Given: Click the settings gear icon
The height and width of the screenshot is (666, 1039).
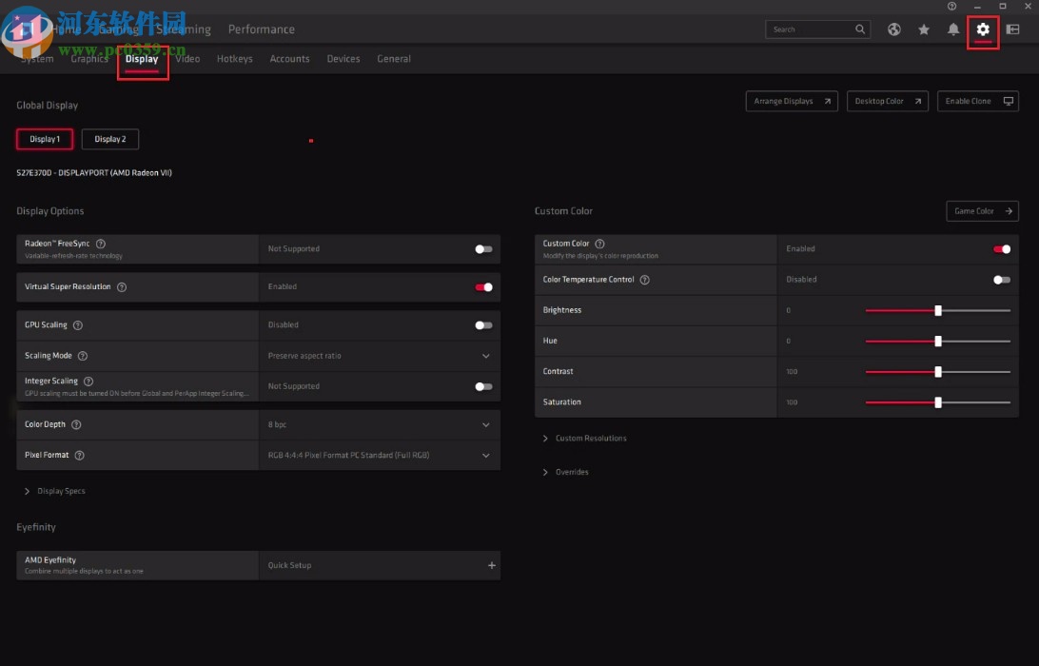Looking at the screenshot, I should [x=983, y=29].
